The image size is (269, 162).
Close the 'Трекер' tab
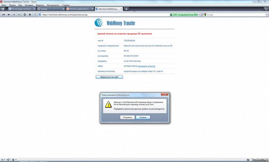coord(63,9)
